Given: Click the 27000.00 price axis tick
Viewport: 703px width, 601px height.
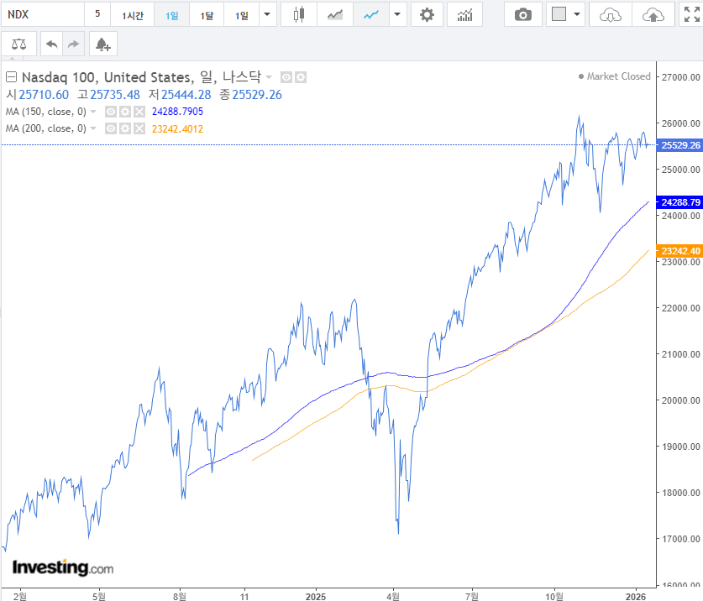Looking at the screenshot, I should click(x=680, y=77).
